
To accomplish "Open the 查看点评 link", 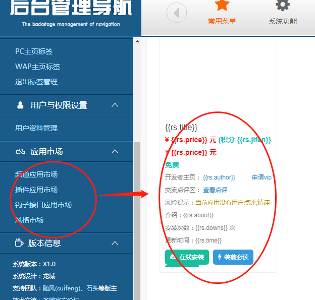I will (215, 190).
